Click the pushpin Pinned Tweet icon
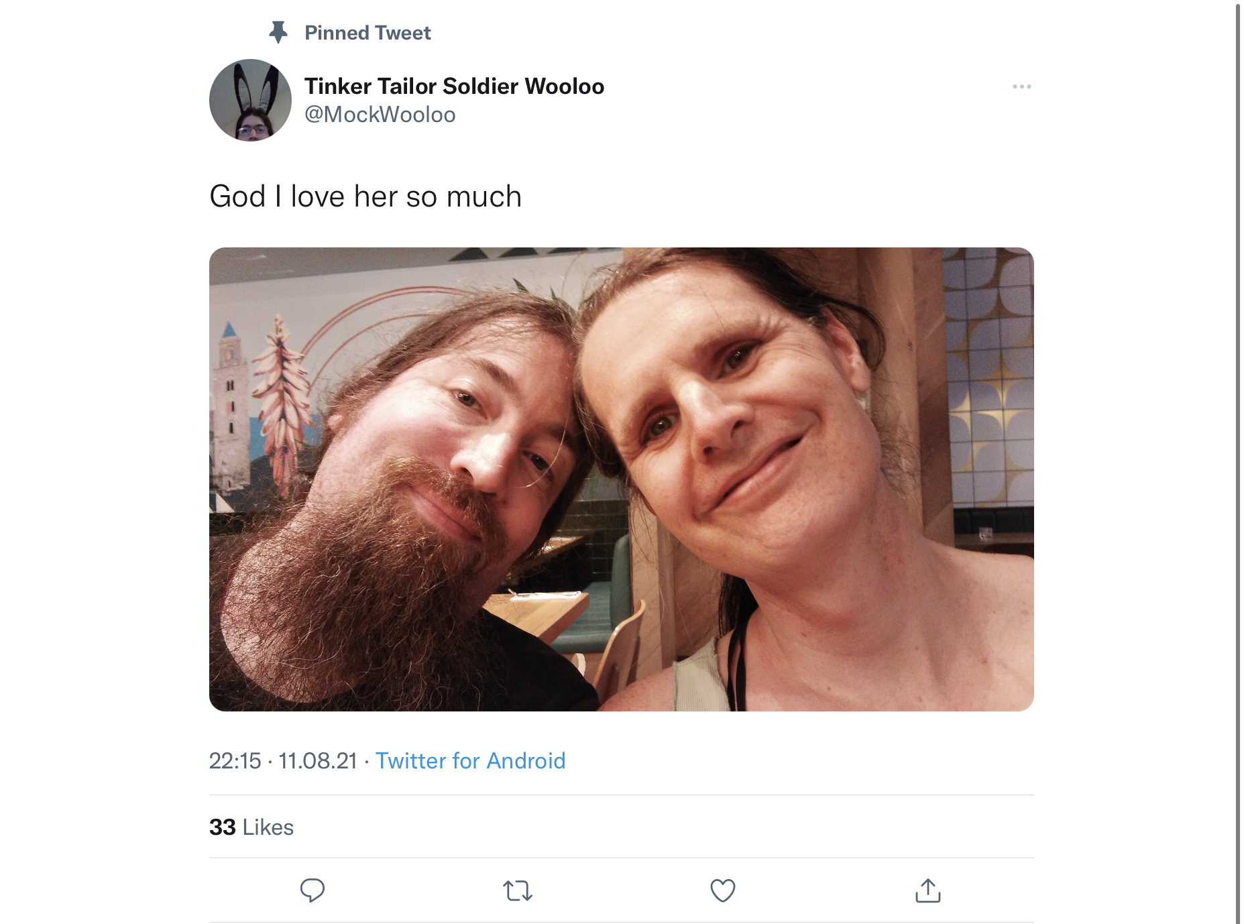 click(278, 32)
